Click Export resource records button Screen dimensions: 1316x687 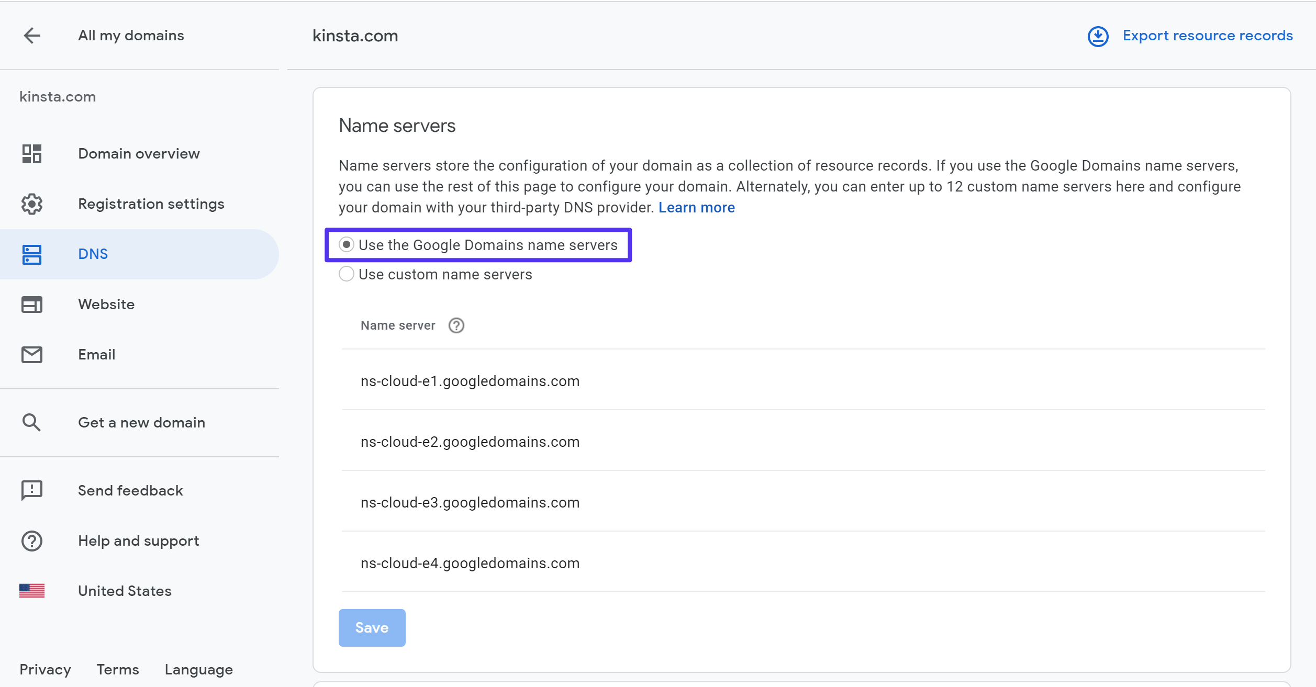tap(1191, 36)
